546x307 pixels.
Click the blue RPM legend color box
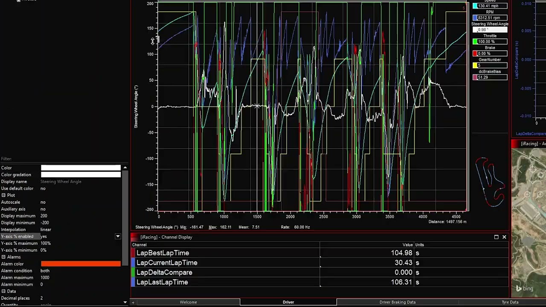tap(475, 17)
